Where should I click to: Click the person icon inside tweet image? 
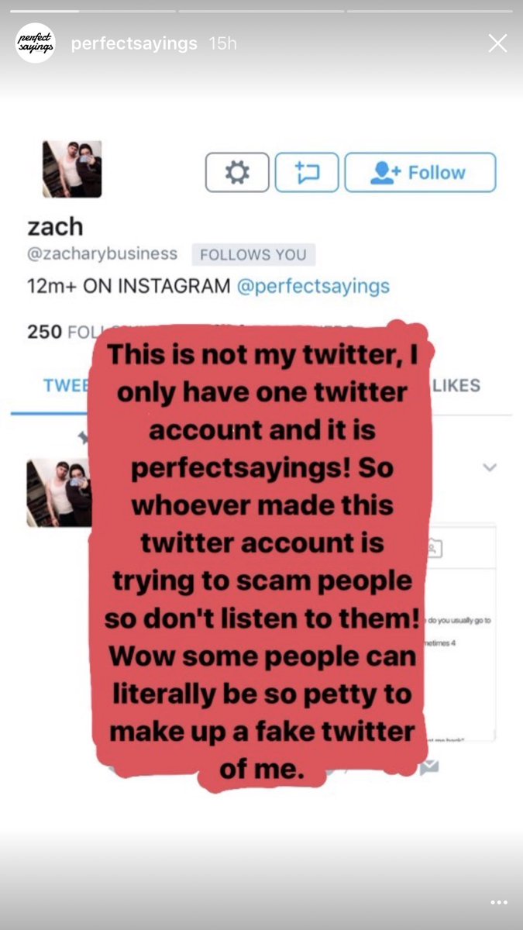[x=435, y=549]
